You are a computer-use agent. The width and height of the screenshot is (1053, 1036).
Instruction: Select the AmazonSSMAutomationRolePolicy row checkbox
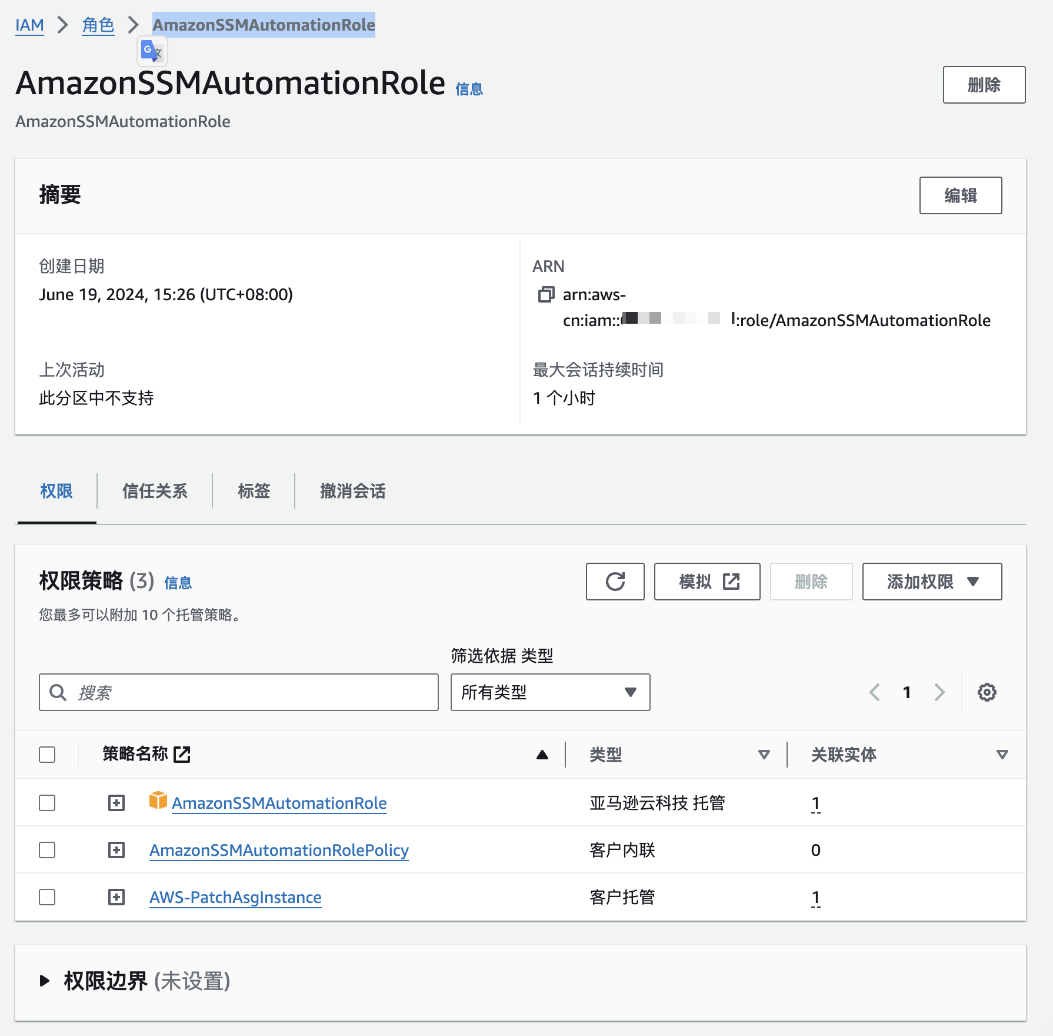click(46, 849)
